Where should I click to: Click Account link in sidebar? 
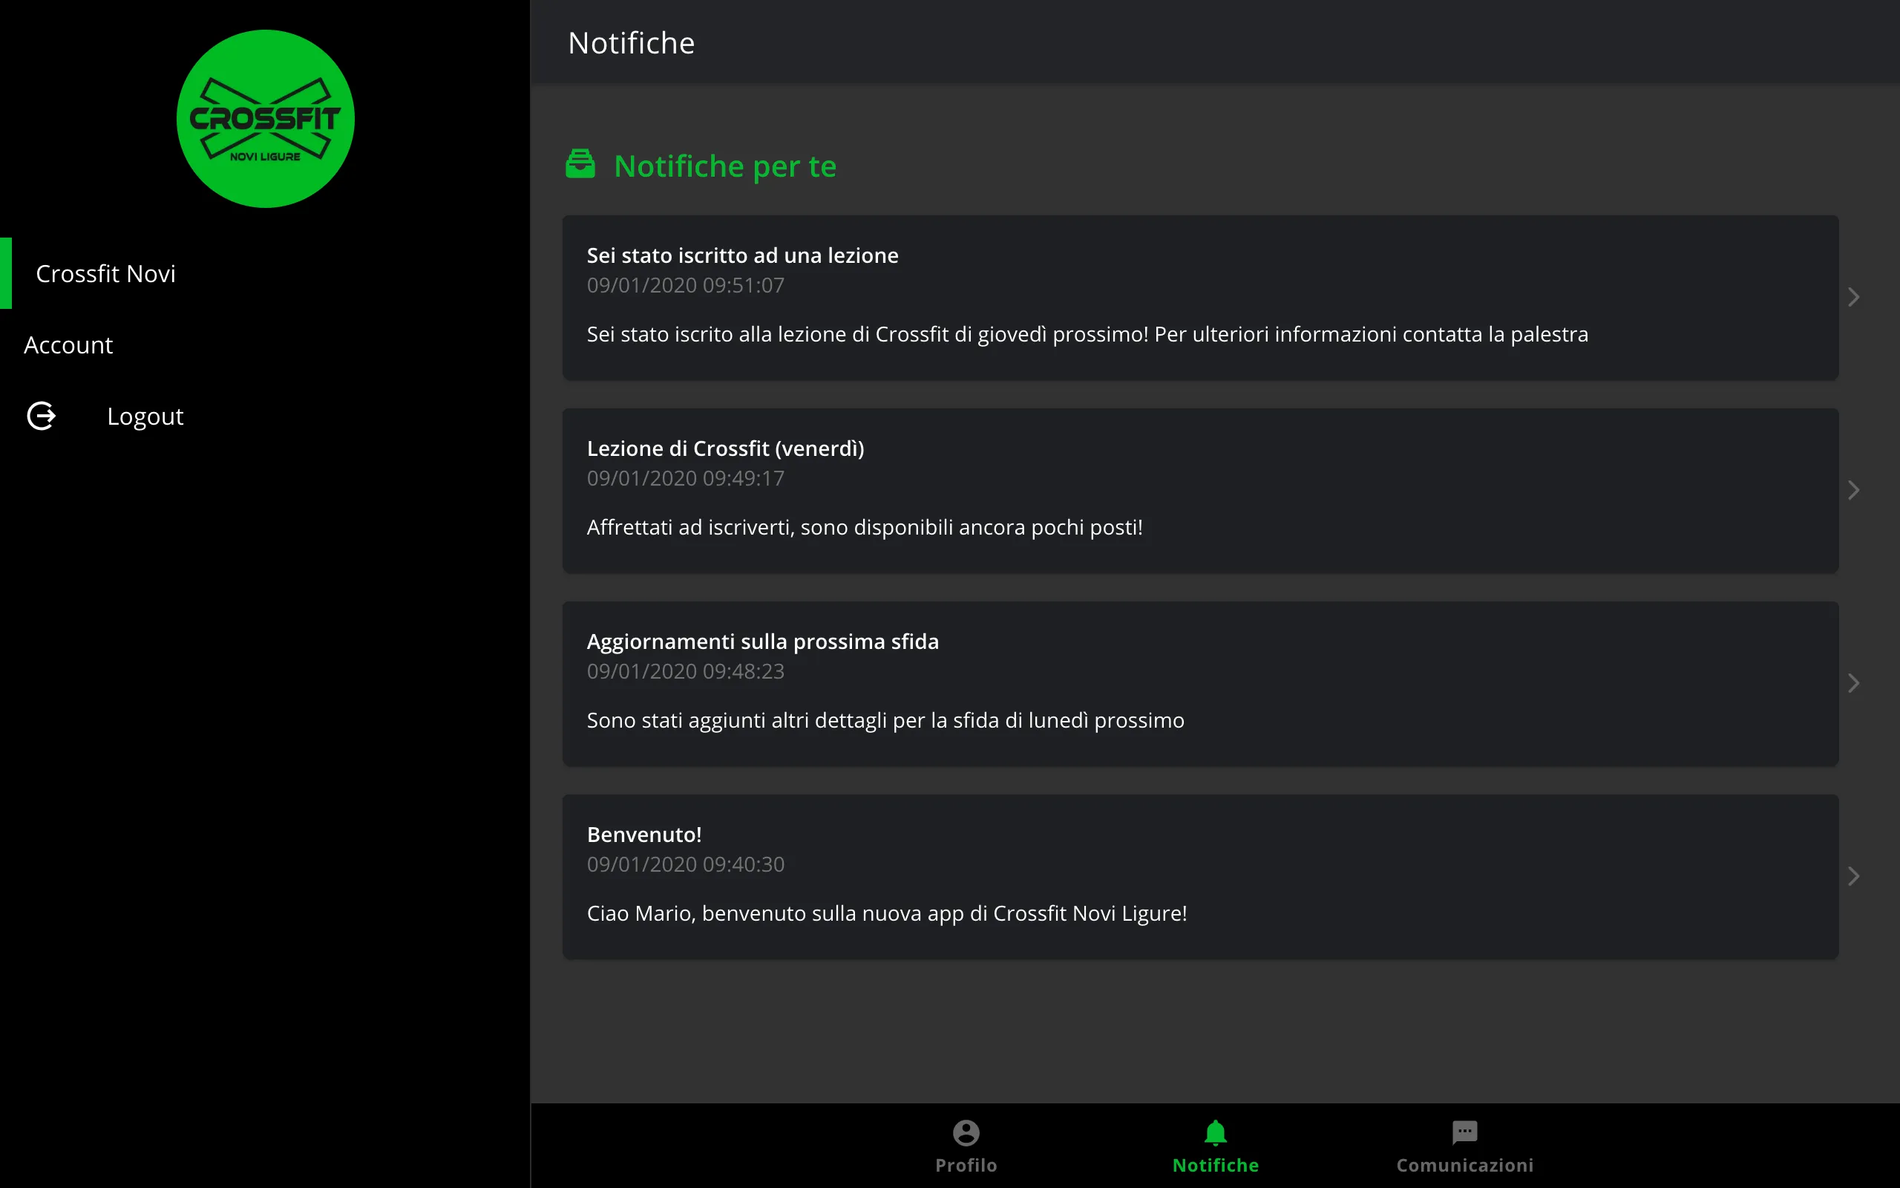(68, 344)
